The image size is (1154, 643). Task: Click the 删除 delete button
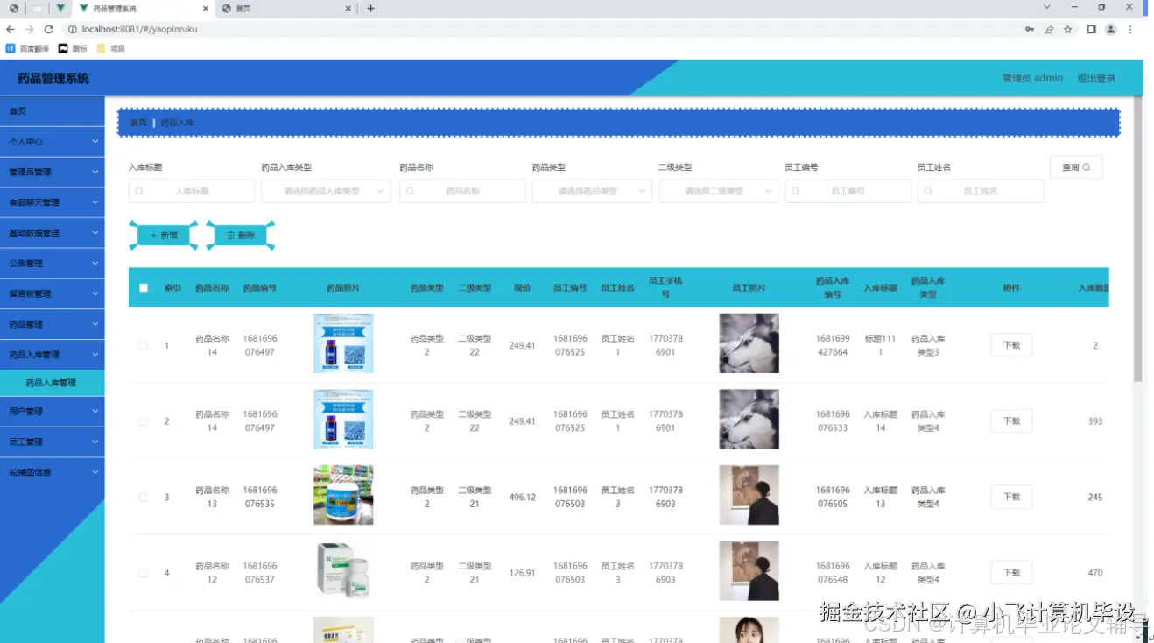pos(241,235)
